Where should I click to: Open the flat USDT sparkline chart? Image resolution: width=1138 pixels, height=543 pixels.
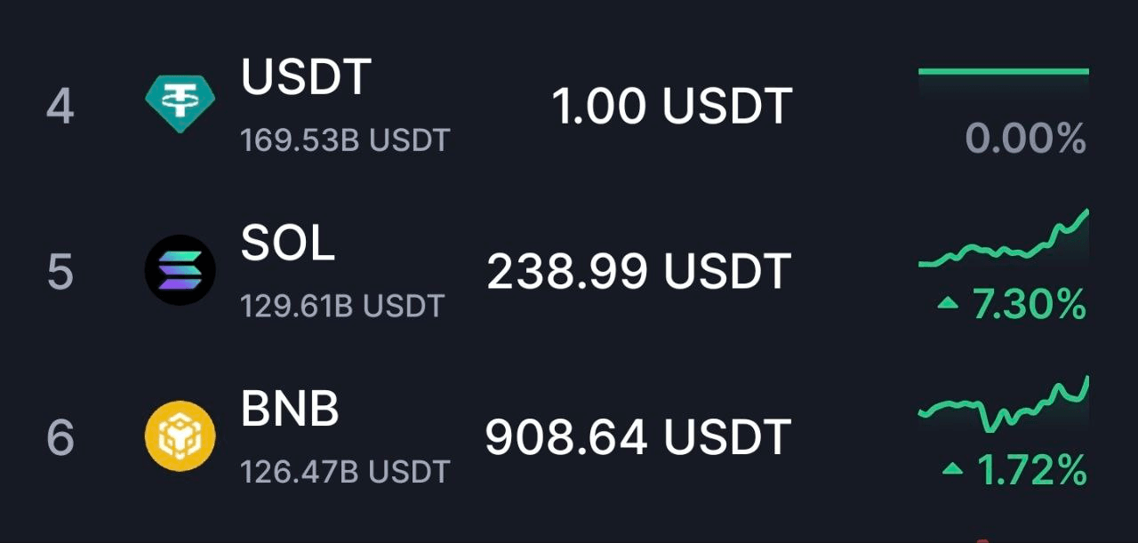point(1004,71)
